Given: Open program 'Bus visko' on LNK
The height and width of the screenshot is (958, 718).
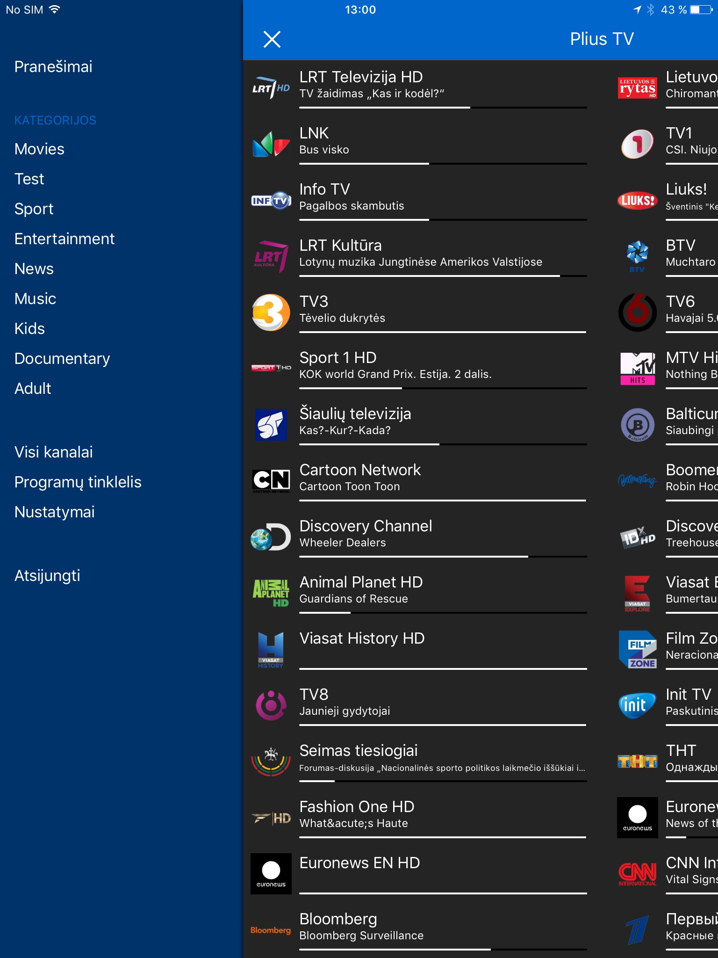Looking at the screenshot, I should (x=324, y=150).
